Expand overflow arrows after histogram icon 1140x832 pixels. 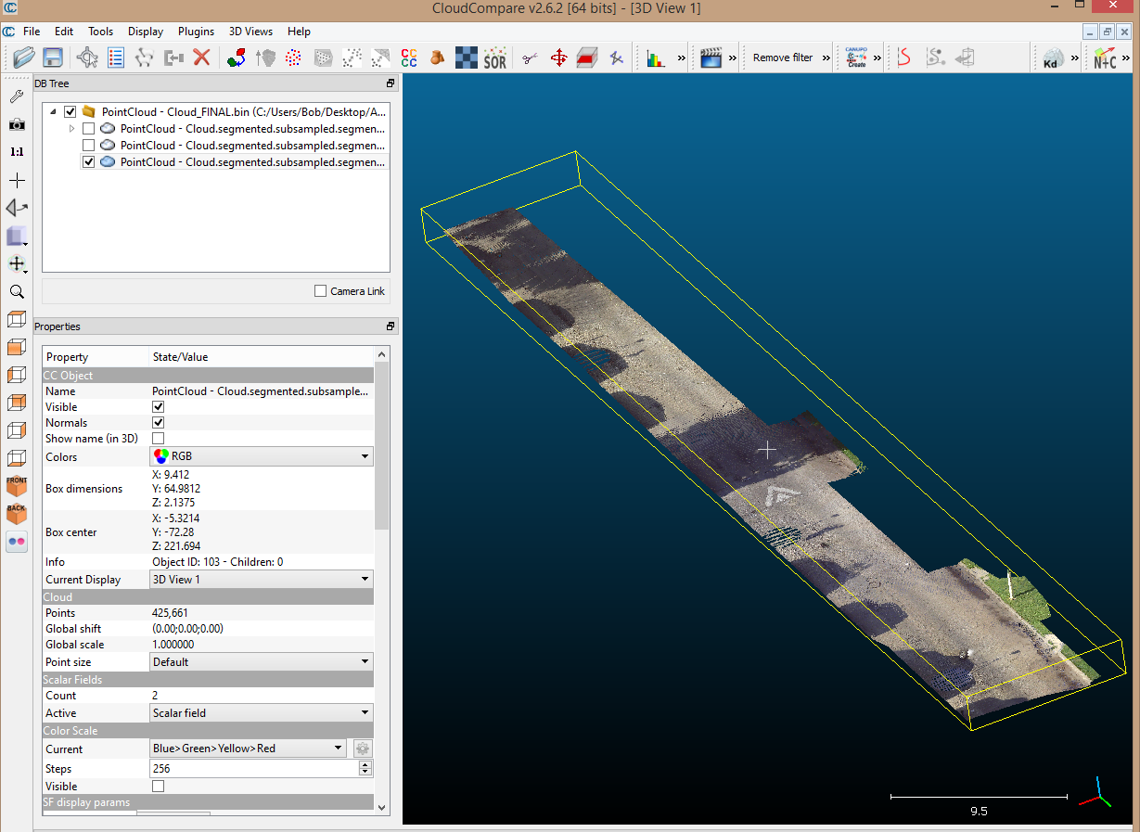(x=682, y=58)
